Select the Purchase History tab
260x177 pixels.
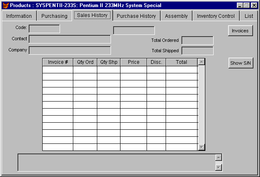pos(136,16)
